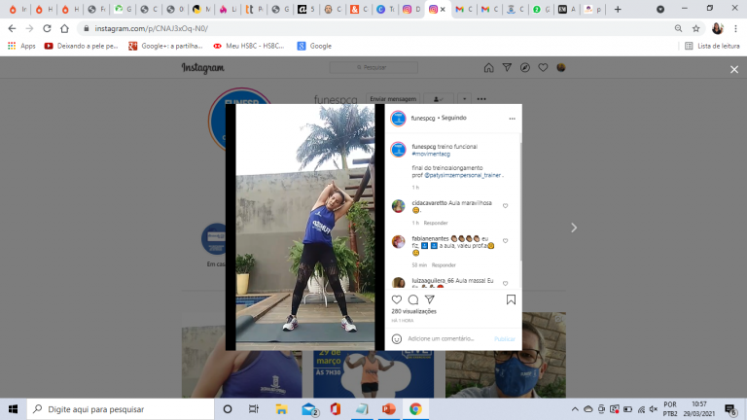Like fabianenantes' comment
This screenshot has width=747, height=420.
(505, 241)
